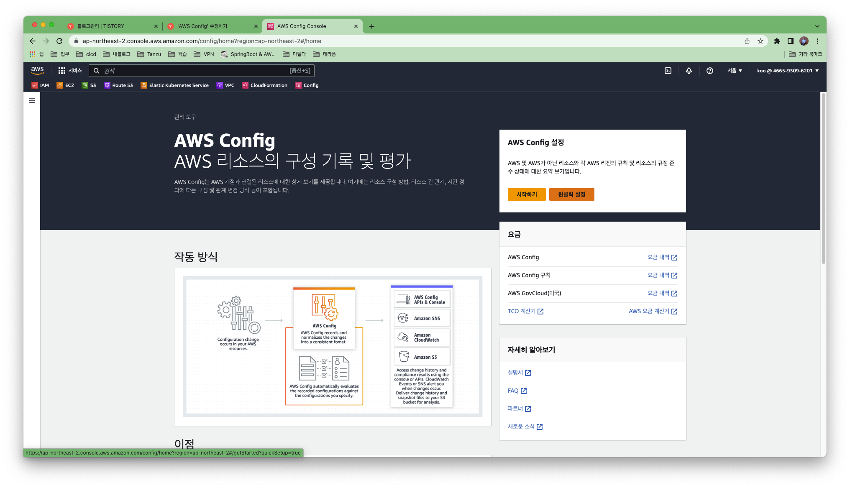This screenshot has height=488, width=850.
Task: Open the CloudFormation shortcut in favorites bar
Action: tap(265, 85)
